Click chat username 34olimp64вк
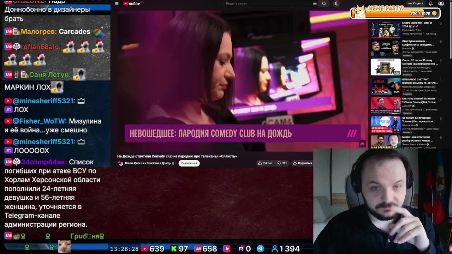Screen dimensions: 452x254 click(44, 162)
